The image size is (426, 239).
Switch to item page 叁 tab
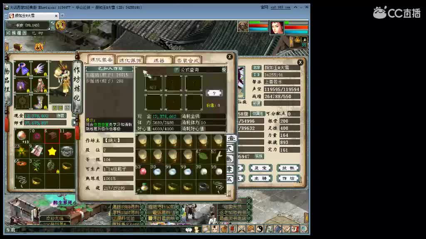coord(230,159)
